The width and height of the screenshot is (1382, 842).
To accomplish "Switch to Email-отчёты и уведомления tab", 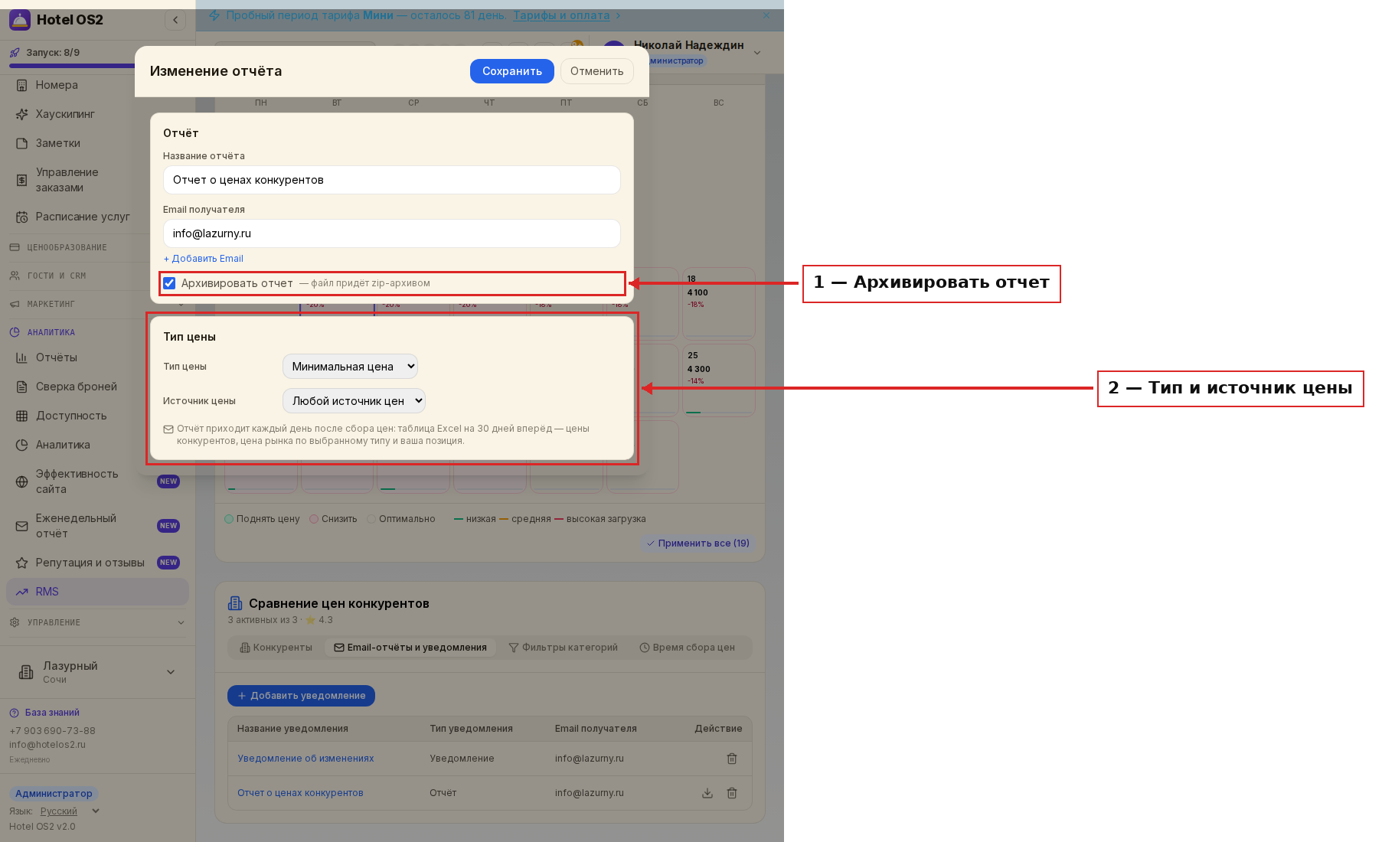I will coord(410,648).
